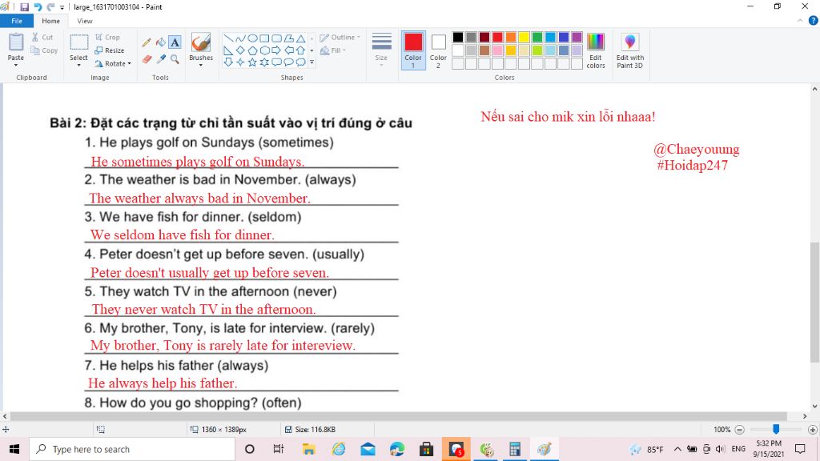Open the Brushes tool
The width and height of the screenshot is (820, 461).
[x=201, y=43]
